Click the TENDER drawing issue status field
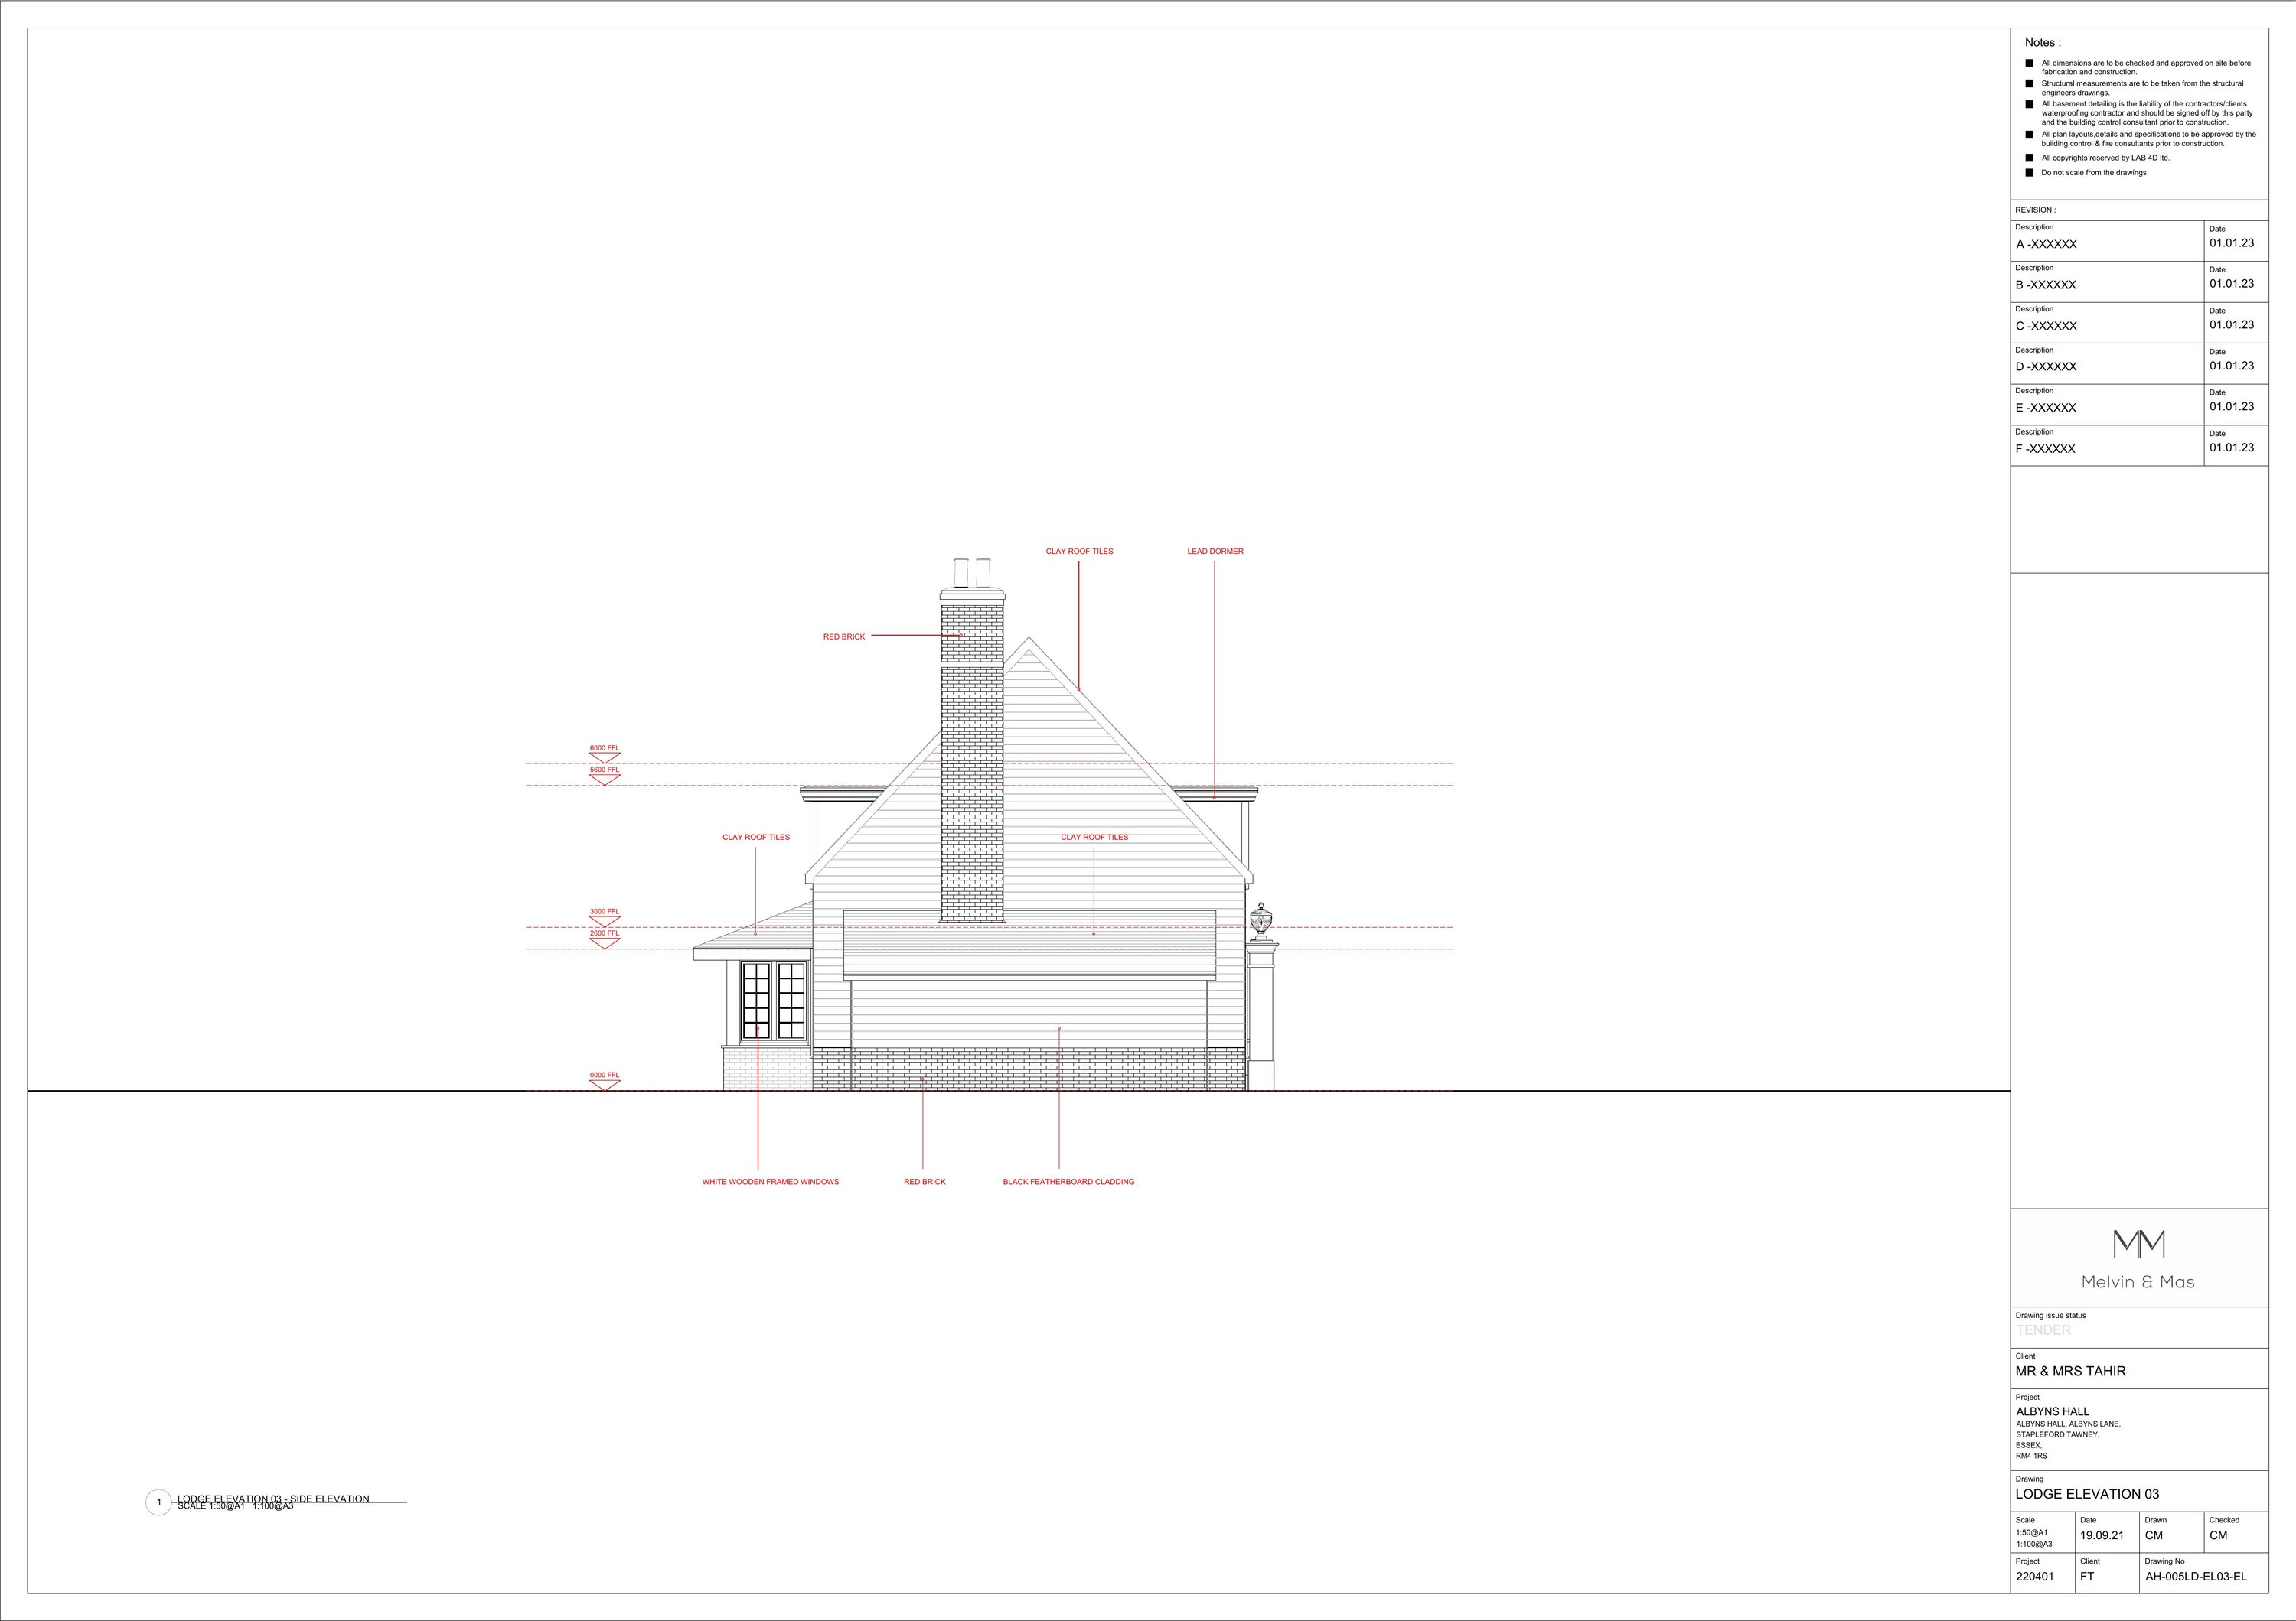The height and width of the screenshot is (1621, 2296). pyautogui.click(x=2043, y=1330)
